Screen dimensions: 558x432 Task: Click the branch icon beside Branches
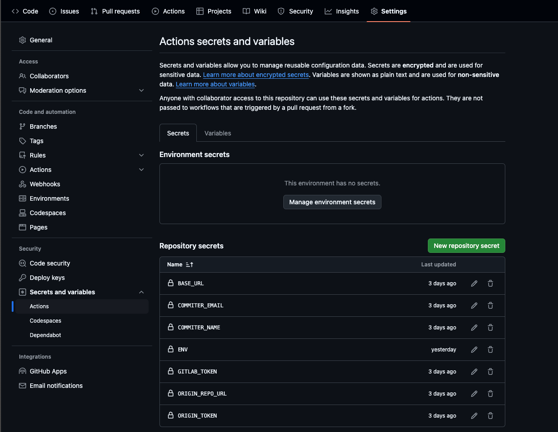[x=23, y=126]
